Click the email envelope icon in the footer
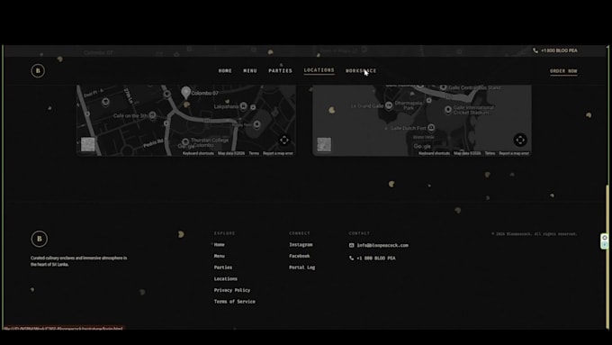 pyautogui.click(x=351, y=245)
